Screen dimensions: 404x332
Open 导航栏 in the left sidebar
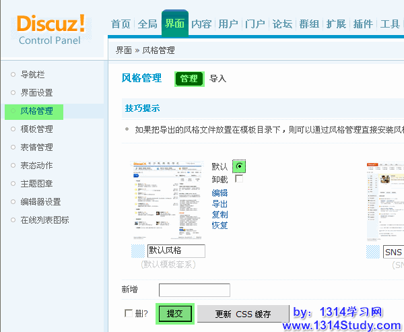tap(32, 75)
